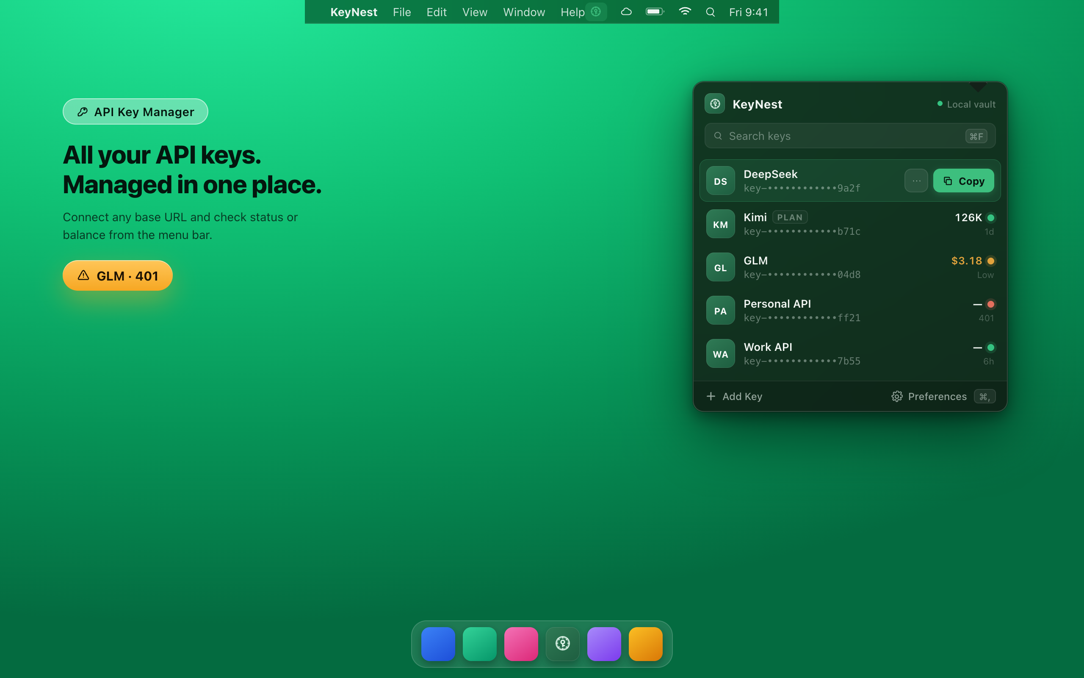Open the View menu

click(475, 12)
